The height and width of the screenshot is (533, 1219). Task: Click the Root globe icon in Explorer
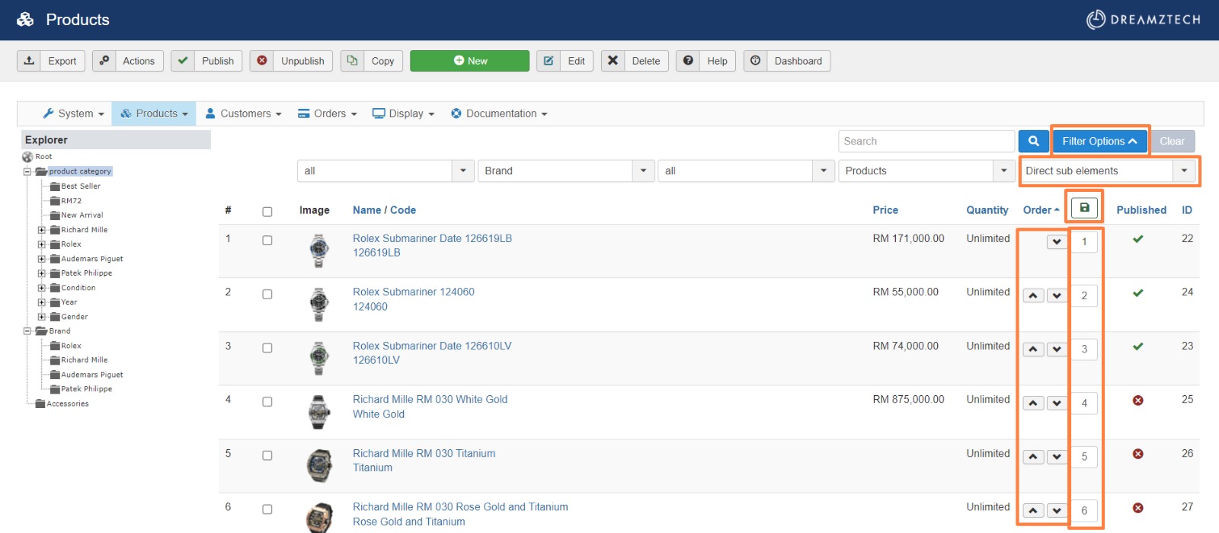pos(27,157)
